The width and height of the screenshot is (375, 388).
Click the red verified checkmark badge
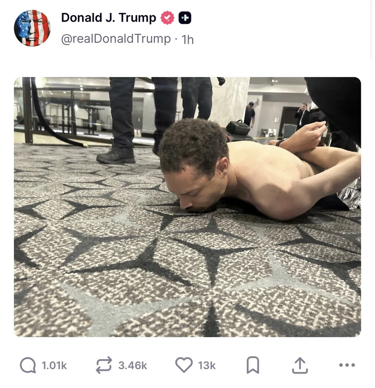point(167,18)
